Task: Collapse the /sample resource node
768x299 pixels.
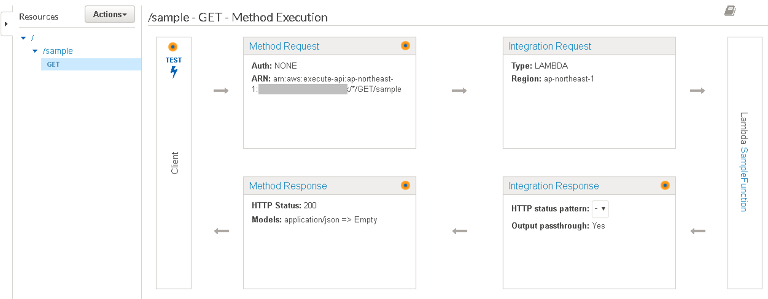Action: coord(35,51)
